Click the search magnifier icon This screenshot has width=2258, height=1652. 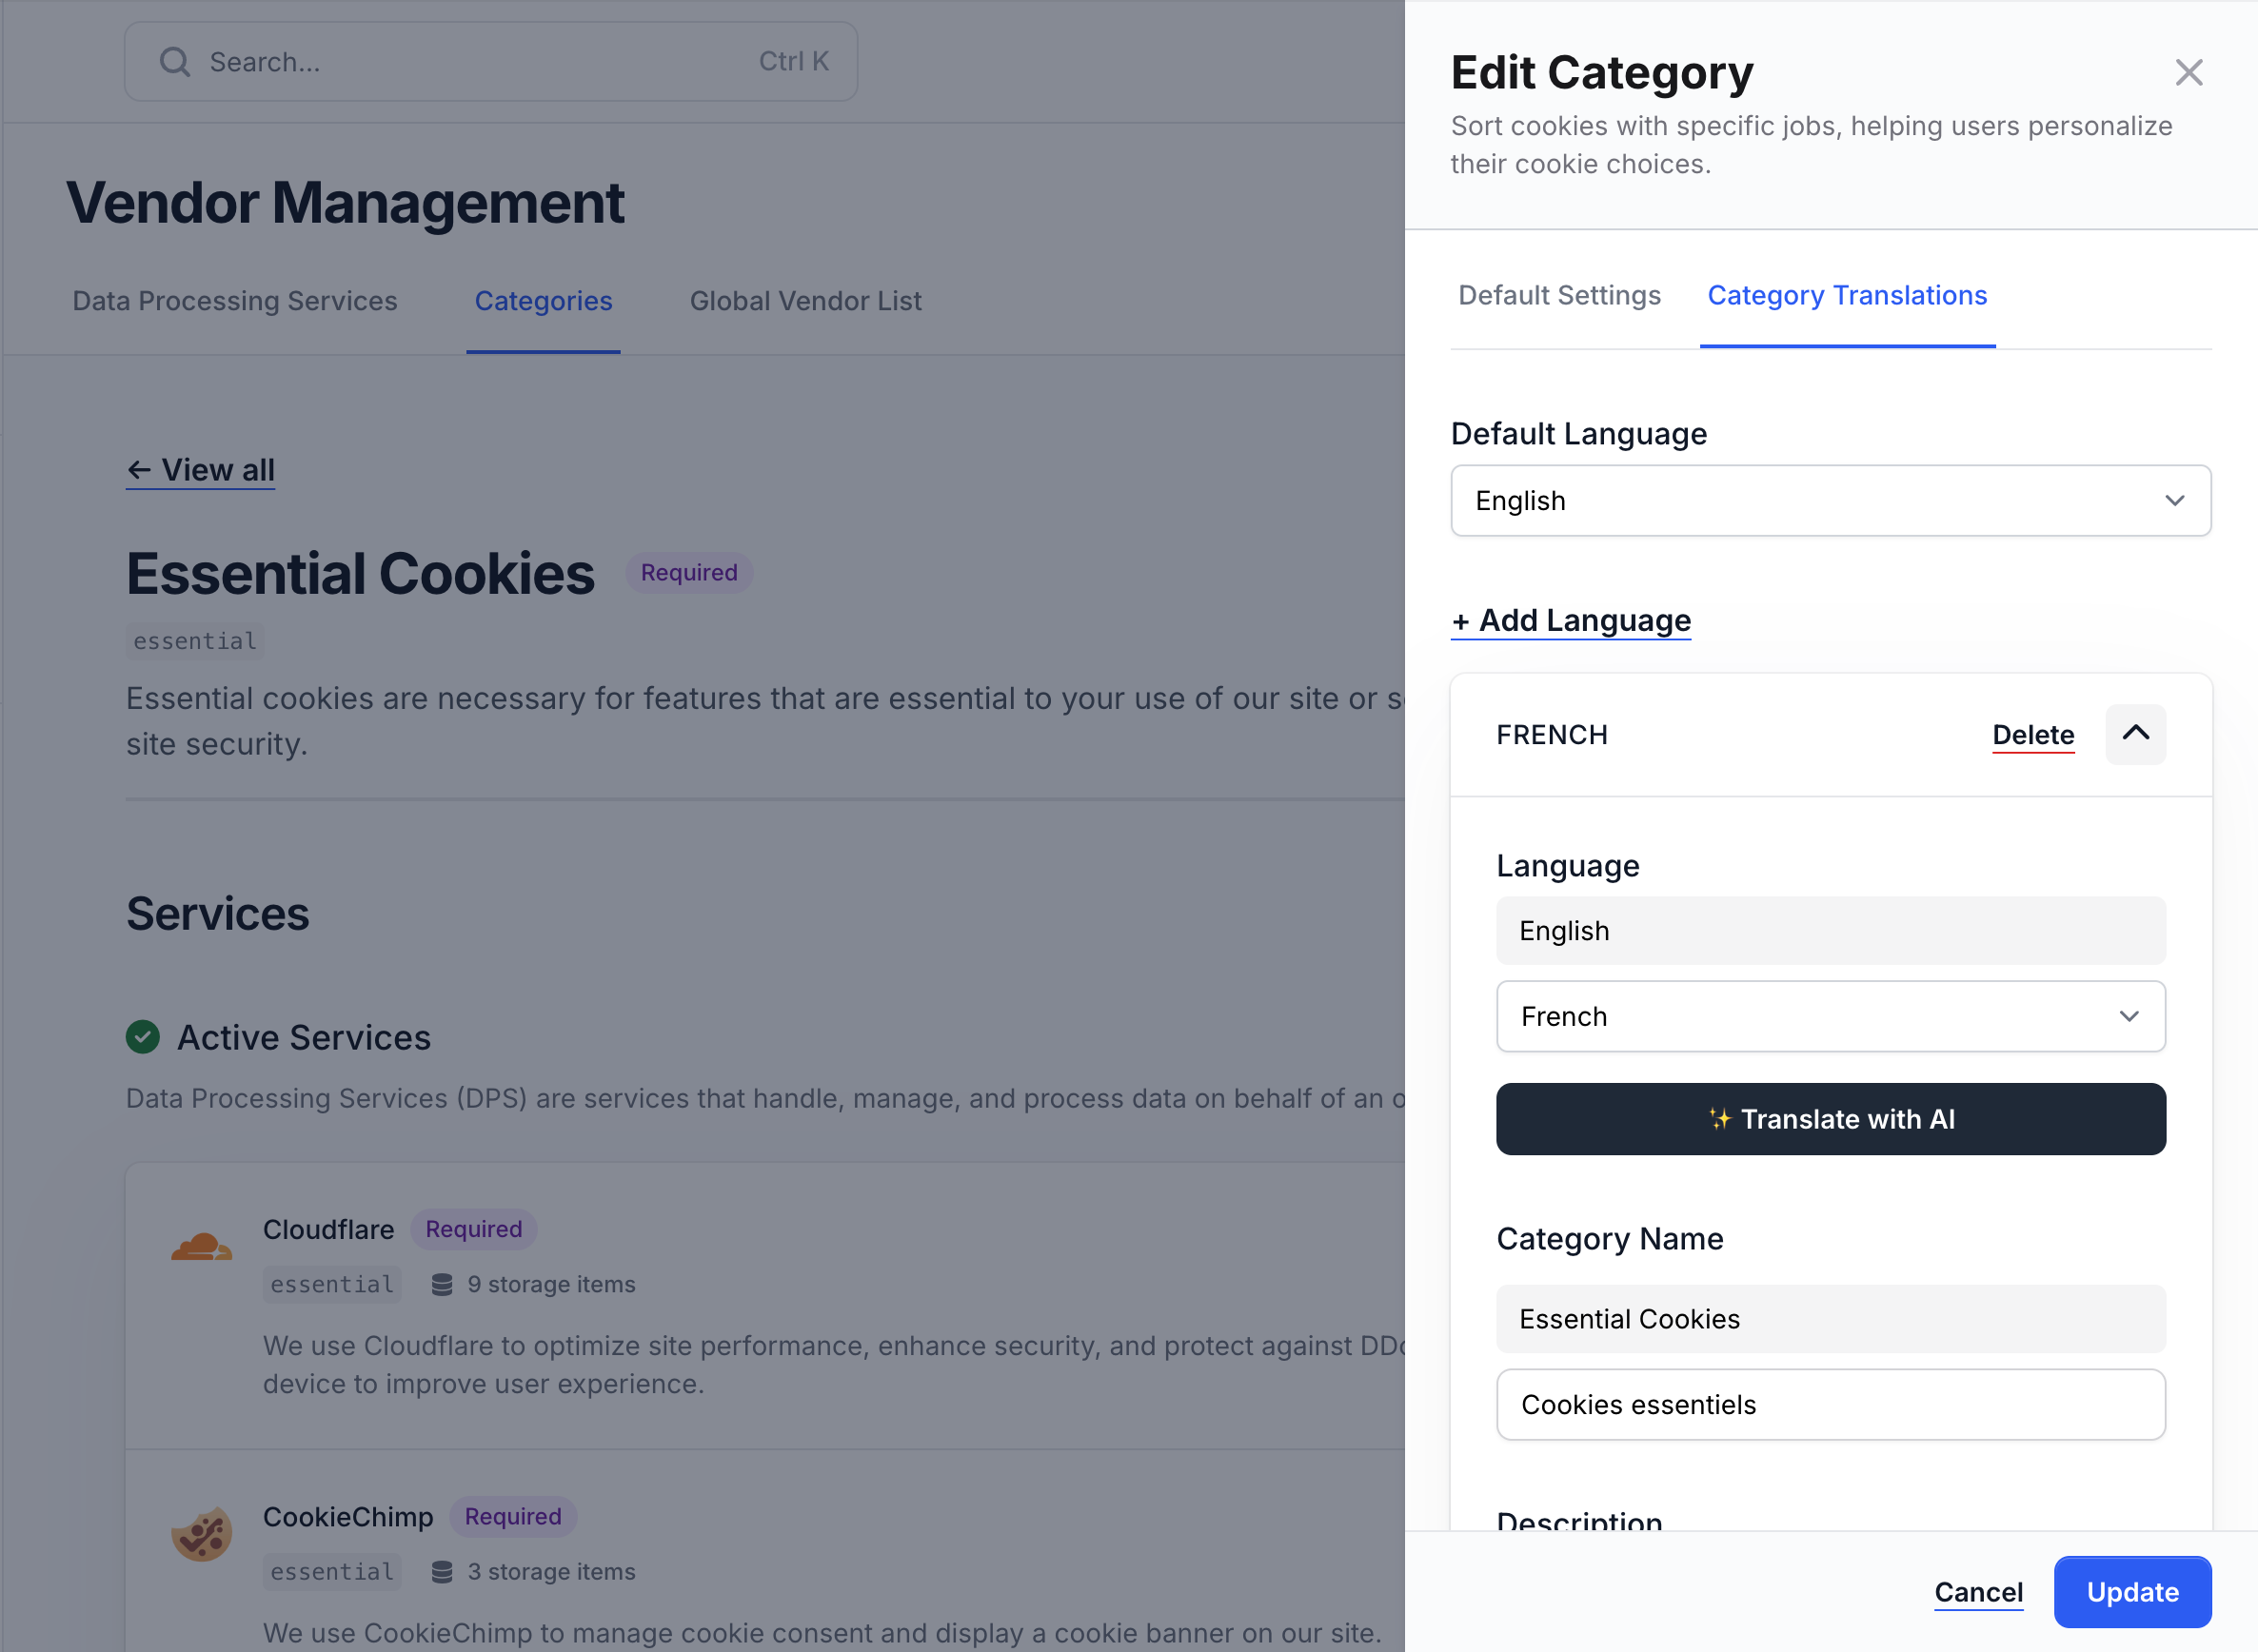(x=175, y=62)
